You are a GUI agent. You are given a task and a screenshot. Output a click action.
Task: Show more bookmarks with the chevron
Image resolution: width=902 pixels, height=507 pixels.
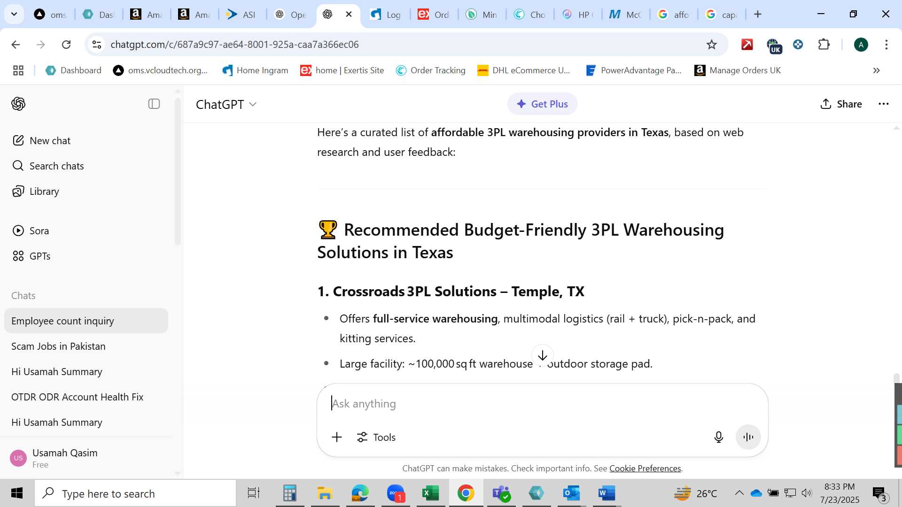(877, 70)
